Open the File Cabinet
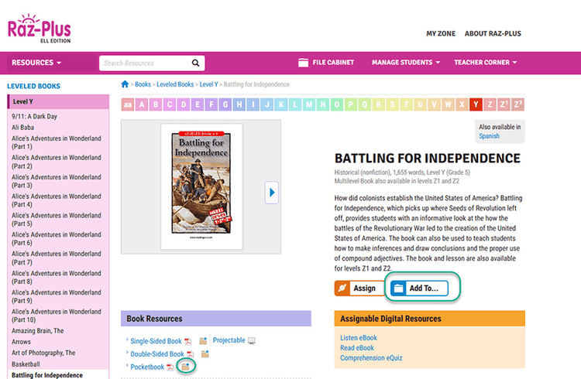Image resolution: width=581 pixels, height=379 pixels. coord(325,63)
